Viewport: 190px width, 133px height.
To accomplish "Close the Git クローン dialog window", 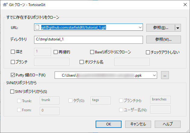I will click(x=185, y=5).
